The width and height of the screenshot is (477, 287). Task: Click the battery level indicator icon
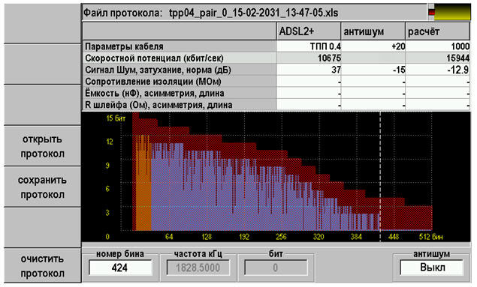point(450,12)
